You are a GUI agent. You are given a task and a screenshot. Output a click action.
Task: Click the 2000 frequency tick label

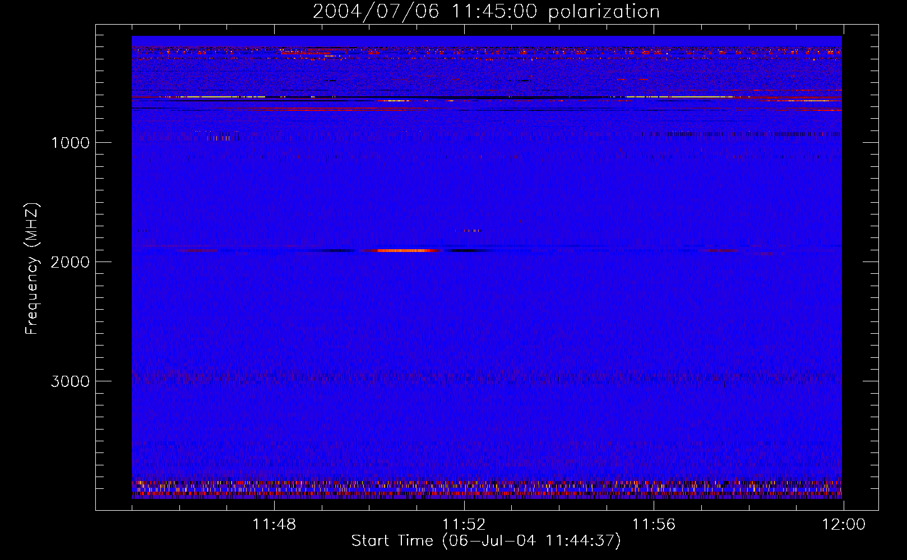[70, 262]
